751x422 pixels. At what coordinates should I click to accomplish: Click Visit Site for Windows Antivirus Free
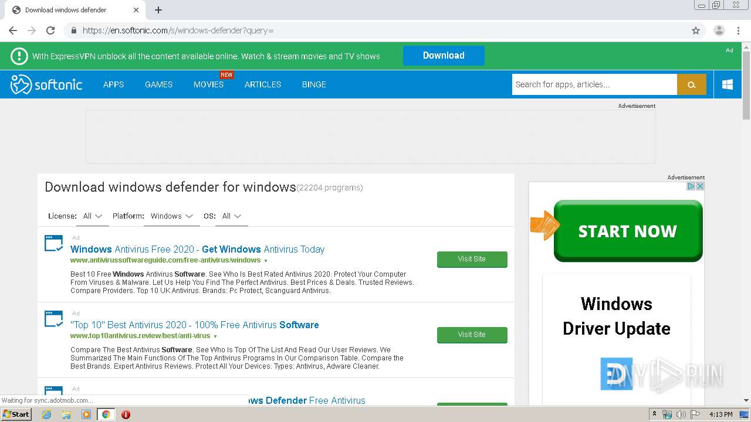coord(472,259)
